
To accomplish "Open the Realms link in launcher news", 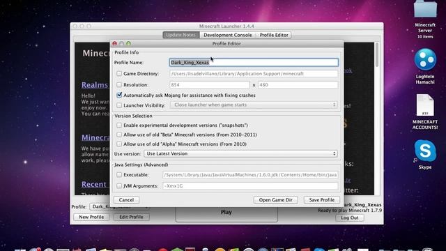I will [95, 85].
